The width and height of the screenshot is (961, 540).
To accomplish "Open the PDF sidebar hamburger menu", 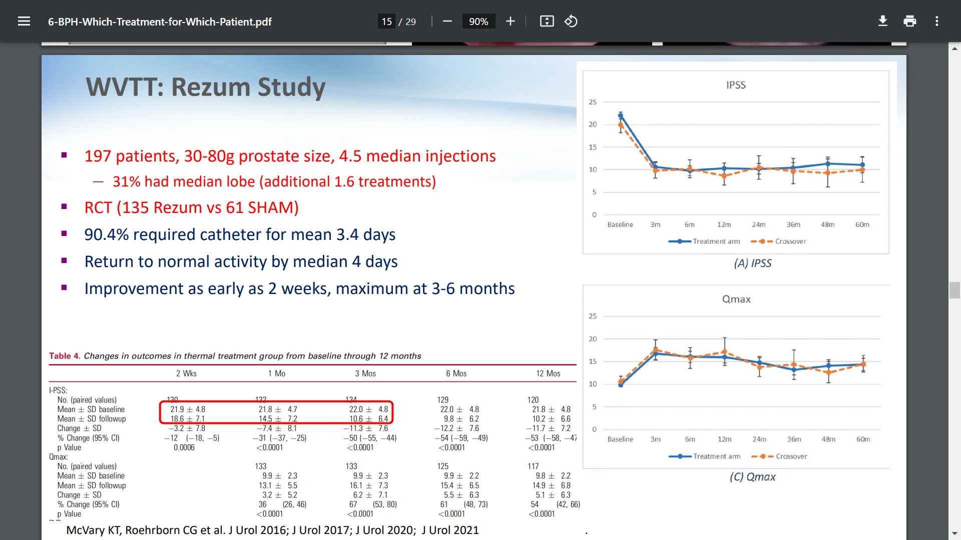I will point(24,21).
